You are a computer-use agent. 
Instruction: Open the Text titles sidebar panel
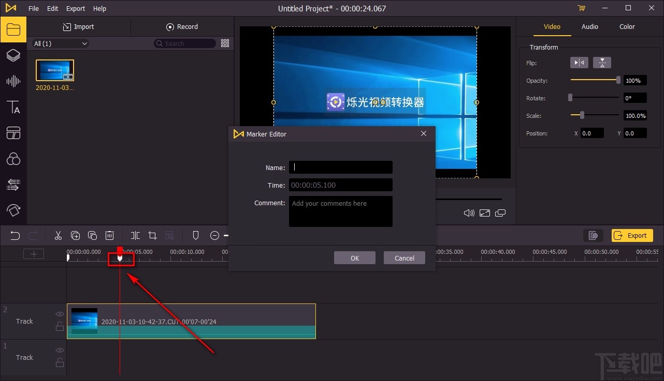tap(13, 107)
